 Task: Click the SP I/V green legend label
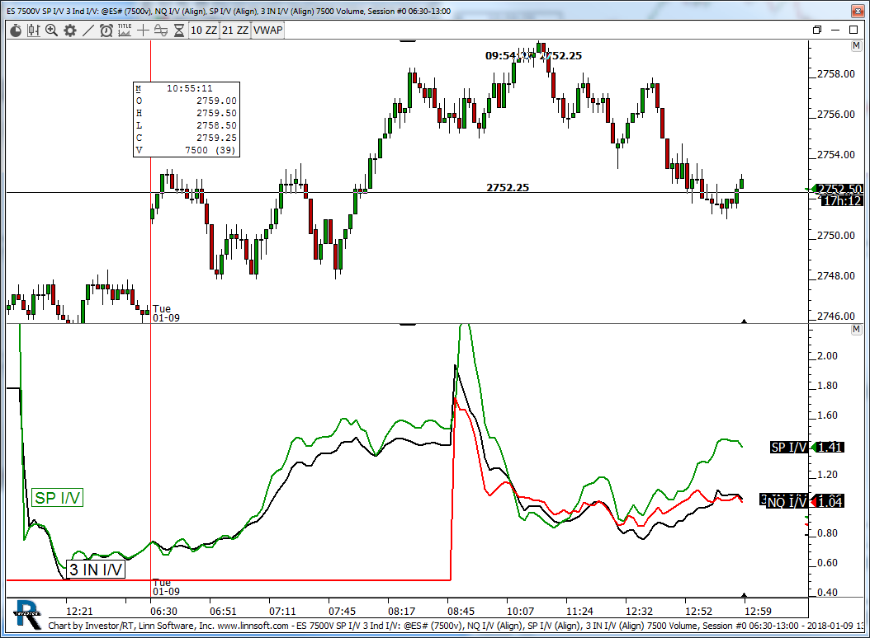pos(58,498)
